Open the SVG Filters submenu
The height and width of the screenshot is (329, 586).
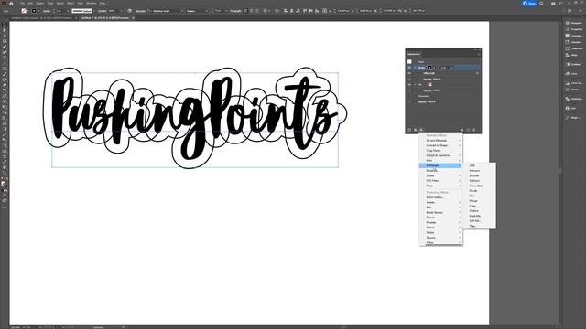(440, 181)
